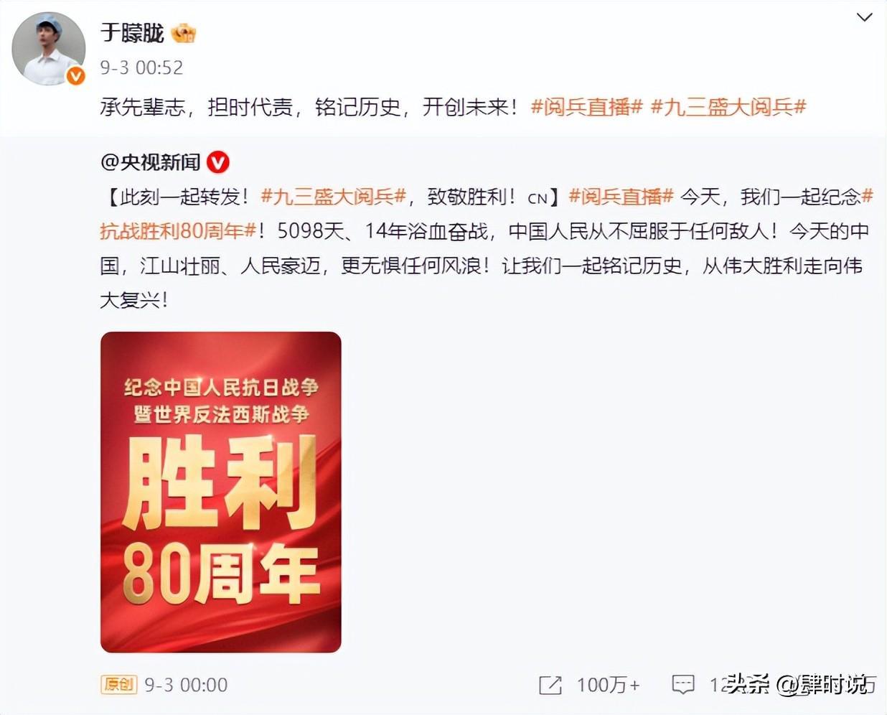Open the #阅兵直播# hashtag in top post
The height and width of the screenshot is (715, 887).
coord(586,107)
